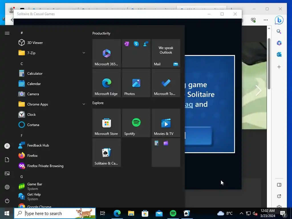The width and height of the screenshot is (292, 219).
Task: Open the OneNote icon in the tile folder
Action: pos(127,44)
